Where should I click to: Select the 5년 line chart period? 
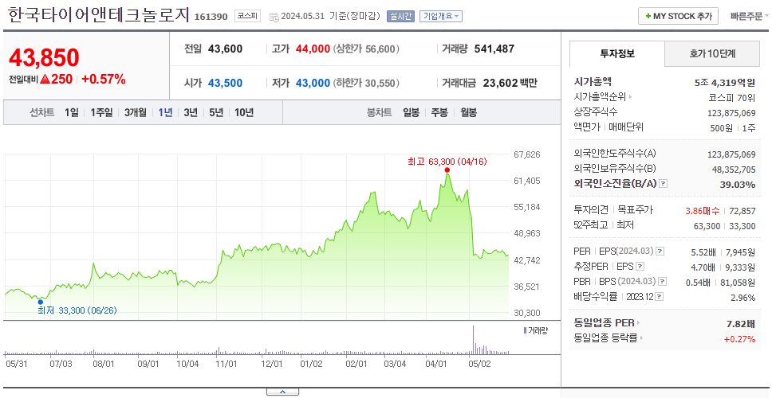click(x=216, y=112)
